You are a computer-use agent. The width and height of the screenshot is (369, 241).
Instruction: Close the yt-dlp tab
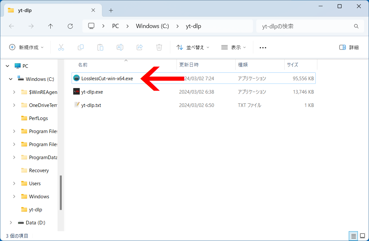(93, 10)
